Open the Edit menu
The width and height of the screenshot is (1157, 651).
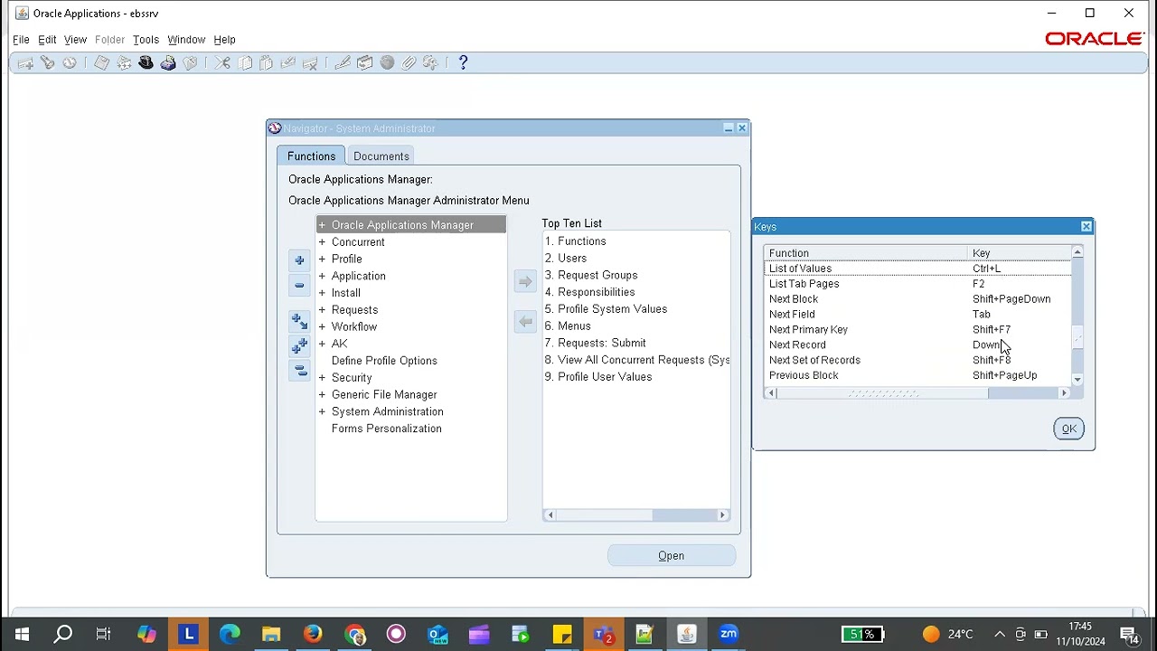coord(47,40)
